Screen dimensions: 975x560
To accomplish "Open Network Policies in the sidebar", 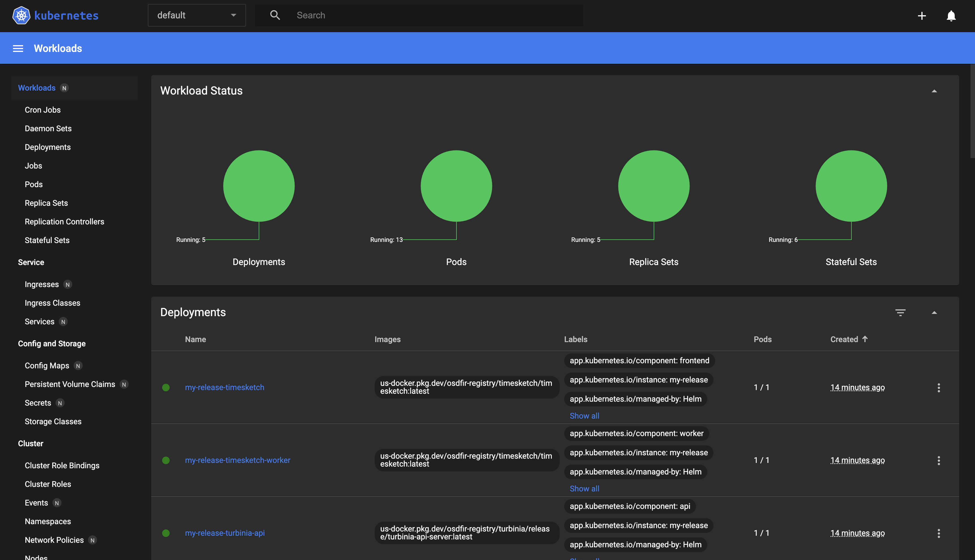I will pyautogui.click(x=54, y=541).
